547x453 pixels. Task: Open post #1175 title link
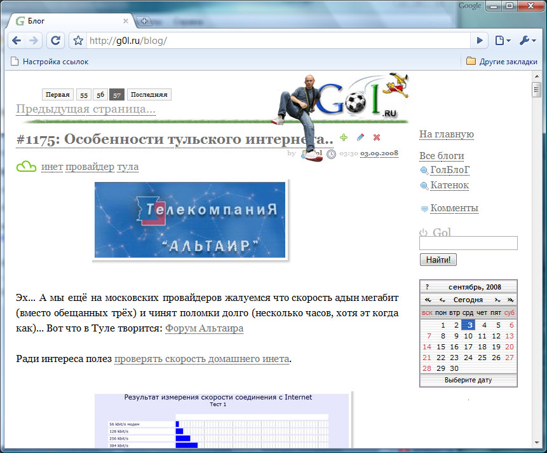point(175,139)
